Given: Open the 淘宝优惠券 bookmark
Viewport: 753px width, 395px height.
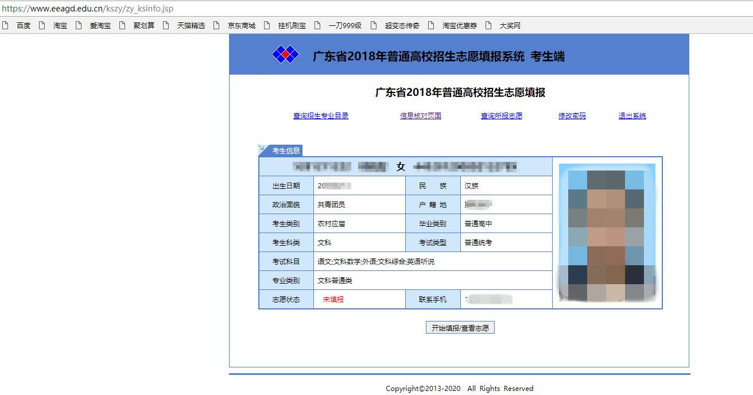Looking at the screenshot, I should point(459,26).
